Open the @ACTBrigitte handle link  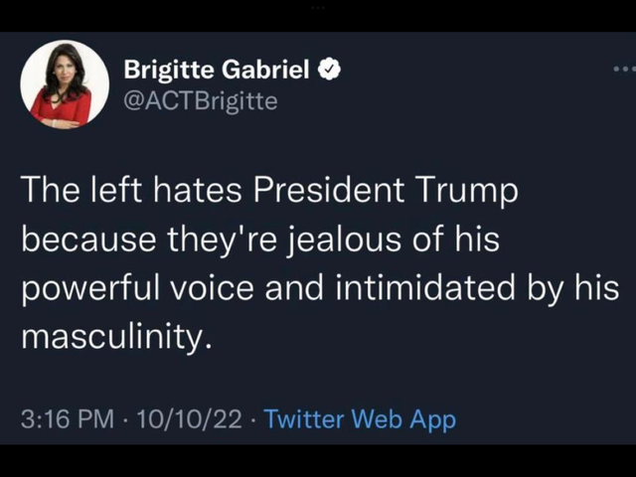click(x=201, y=101)
